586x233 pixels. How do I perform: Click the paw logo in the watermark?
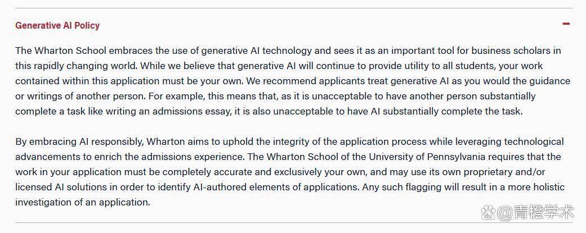[x=488, y=212]
